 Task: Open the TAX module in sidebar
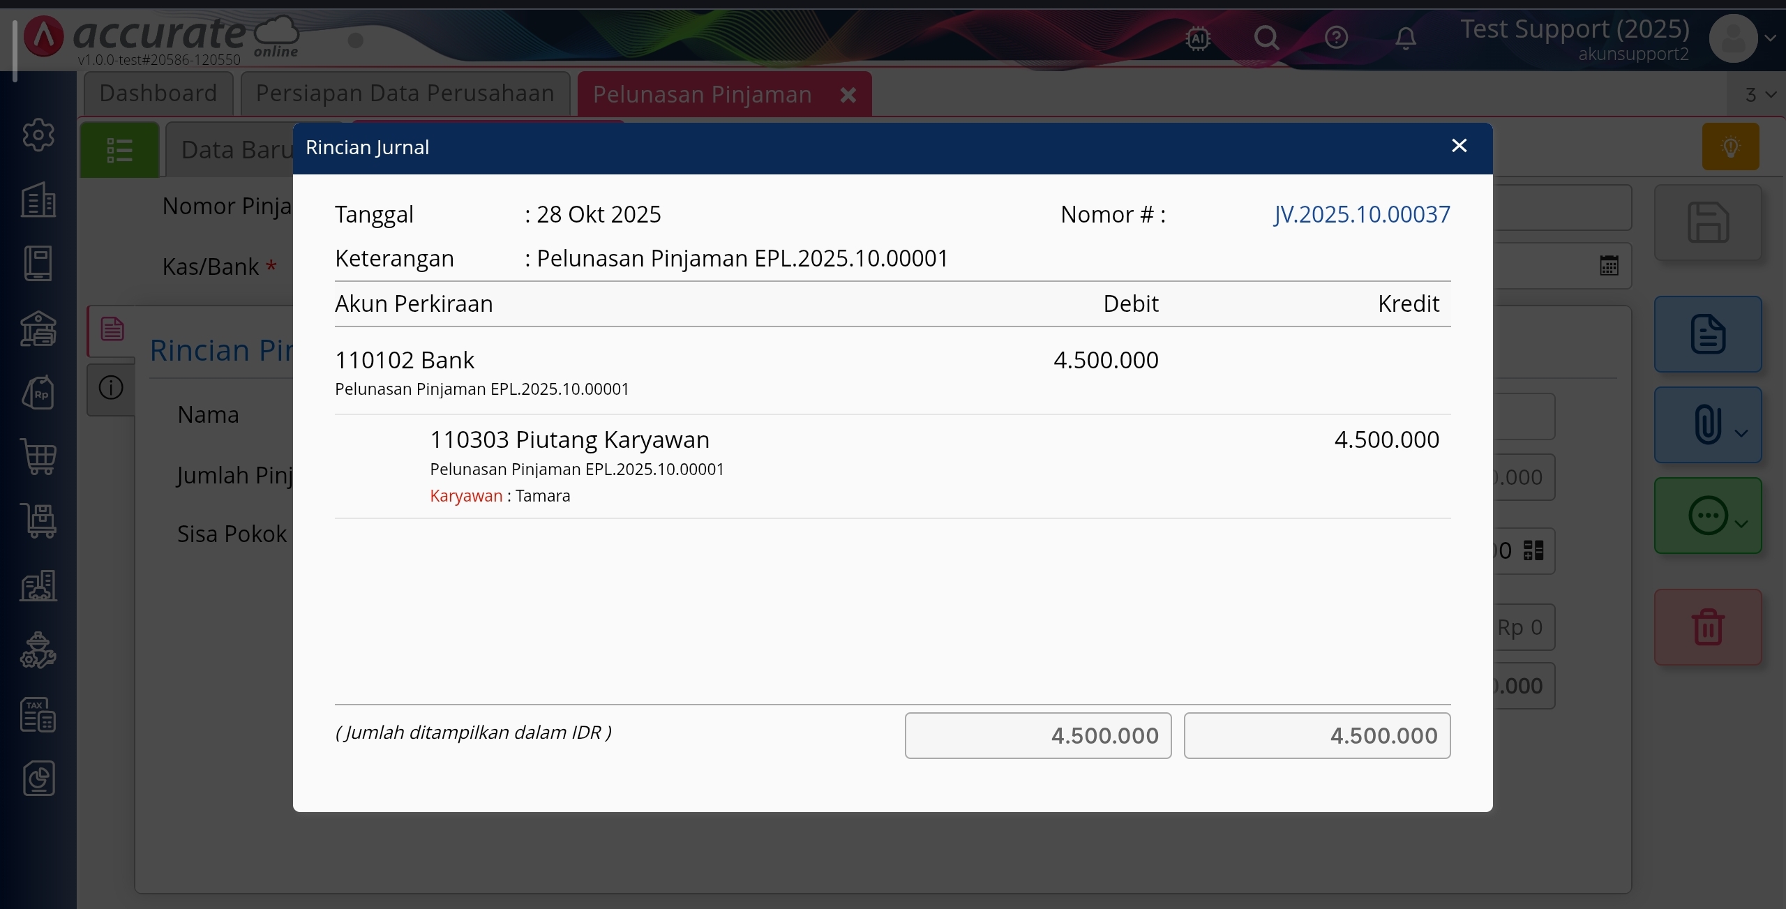pyautogui.click(x=38, y=714)
